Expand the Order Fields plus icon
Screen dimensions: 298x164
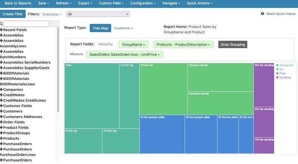(x=1, y=122)
